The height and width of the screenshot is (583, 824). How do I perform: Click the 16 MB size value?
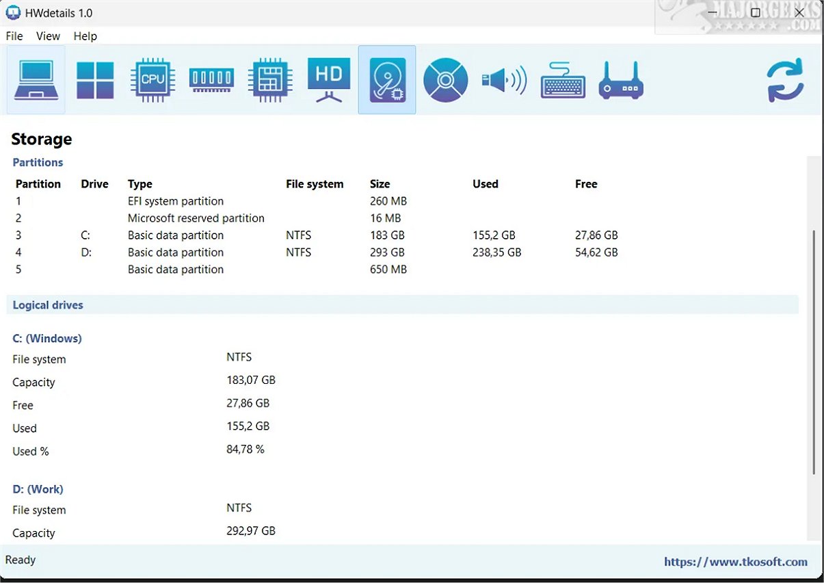pyautogui.click(x=385, y=218)
